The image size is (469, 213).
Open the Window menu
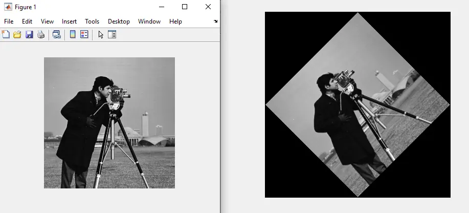point(149,22)
